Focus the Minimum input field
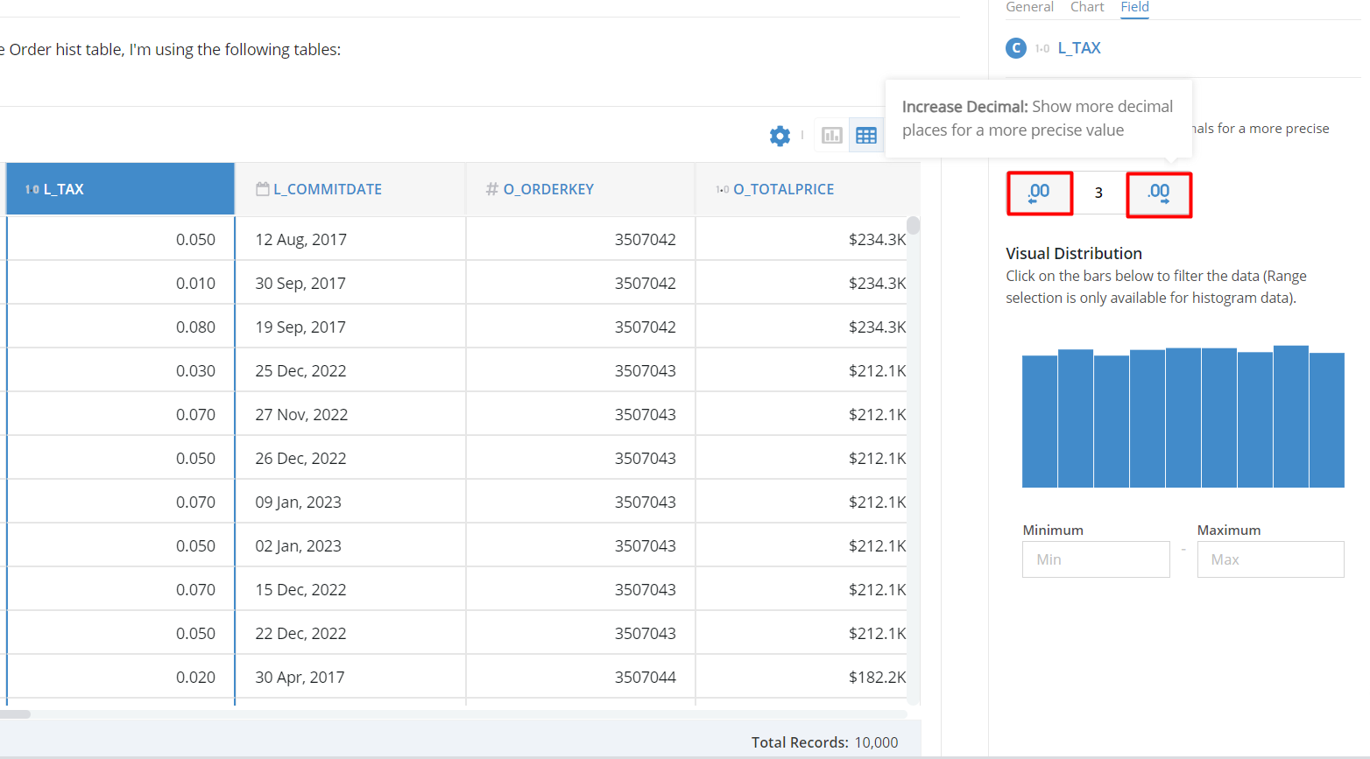Screen dimensions: 1370x759 point(1096,559)
